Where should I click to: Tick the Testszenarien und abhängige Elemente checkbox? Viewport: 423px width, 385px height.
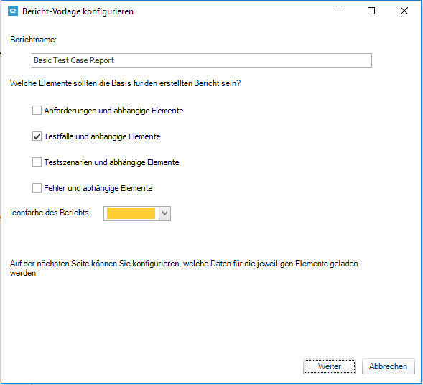pyautogui.click(x=37, y=162)
